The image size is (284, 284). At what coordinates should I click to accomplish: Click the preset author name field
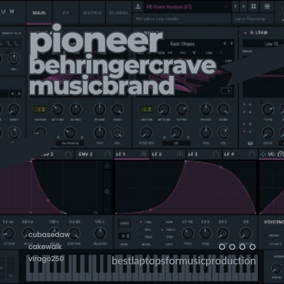click(x=253, y=19)
